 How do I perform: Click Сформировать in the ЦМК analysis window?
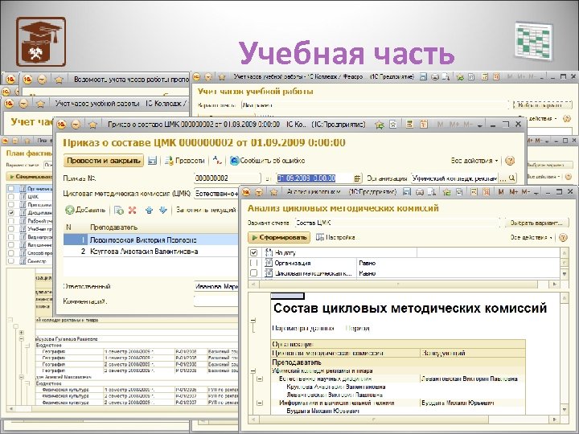[x=279, y=237]
